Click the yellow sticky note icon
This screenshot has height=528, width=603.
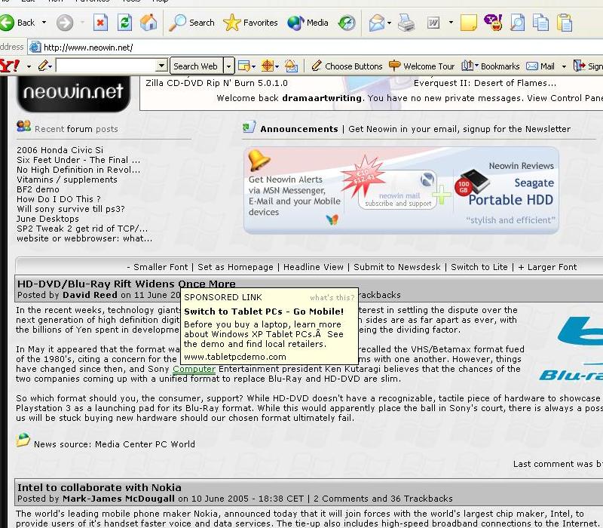point(468,23)
